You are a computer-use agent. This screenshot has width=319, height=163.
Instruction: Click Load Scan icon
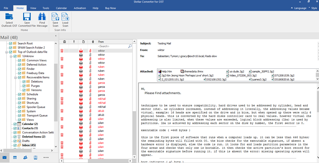point(65,17)
